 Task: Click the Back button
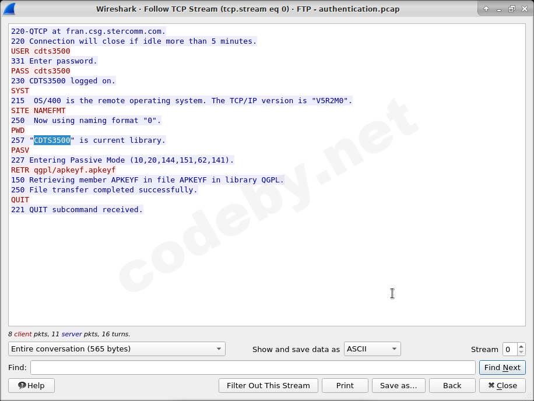(x=452, y=385)
